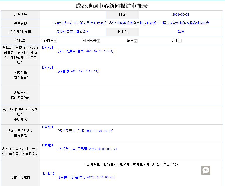Click the 周恩恩 2023-10-08 08:17 signature
This screenshot has height=186, width=225.
pyautogui.click(x=87, y=149)
